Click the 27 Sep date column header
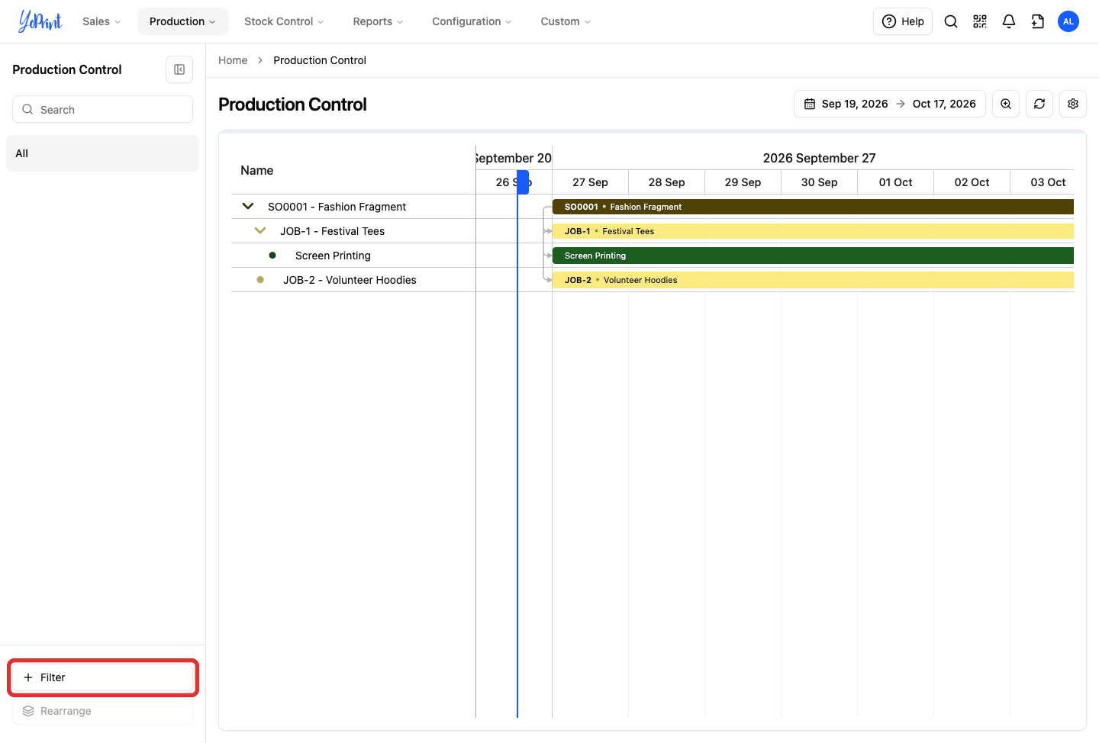This screenshot has width=1099, height=743. click(590, 182)
